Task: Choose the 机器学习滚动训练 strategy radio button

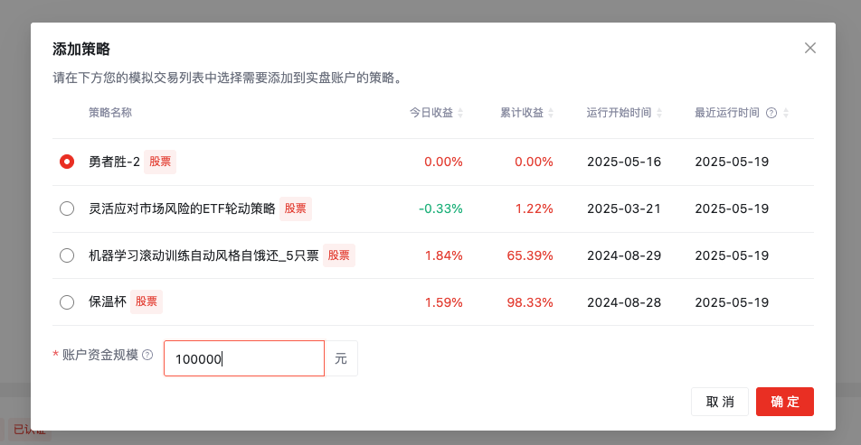Action: [x=67, y=255]
